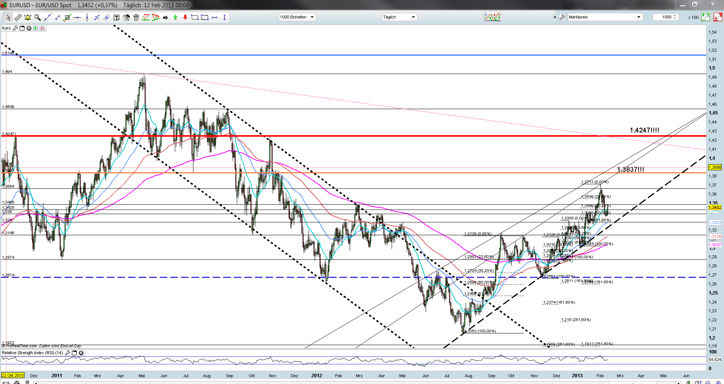The height and width of the screenshot is (384, 724).
Task: Close the RSI indicator panel
Action: (81, 353)
